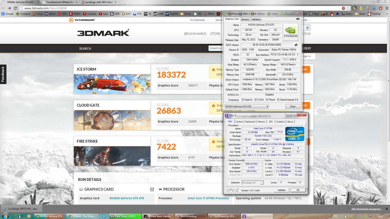Click the 3DMARK logo
Viewport: 390px width, 219px height.
click(103, 33)
